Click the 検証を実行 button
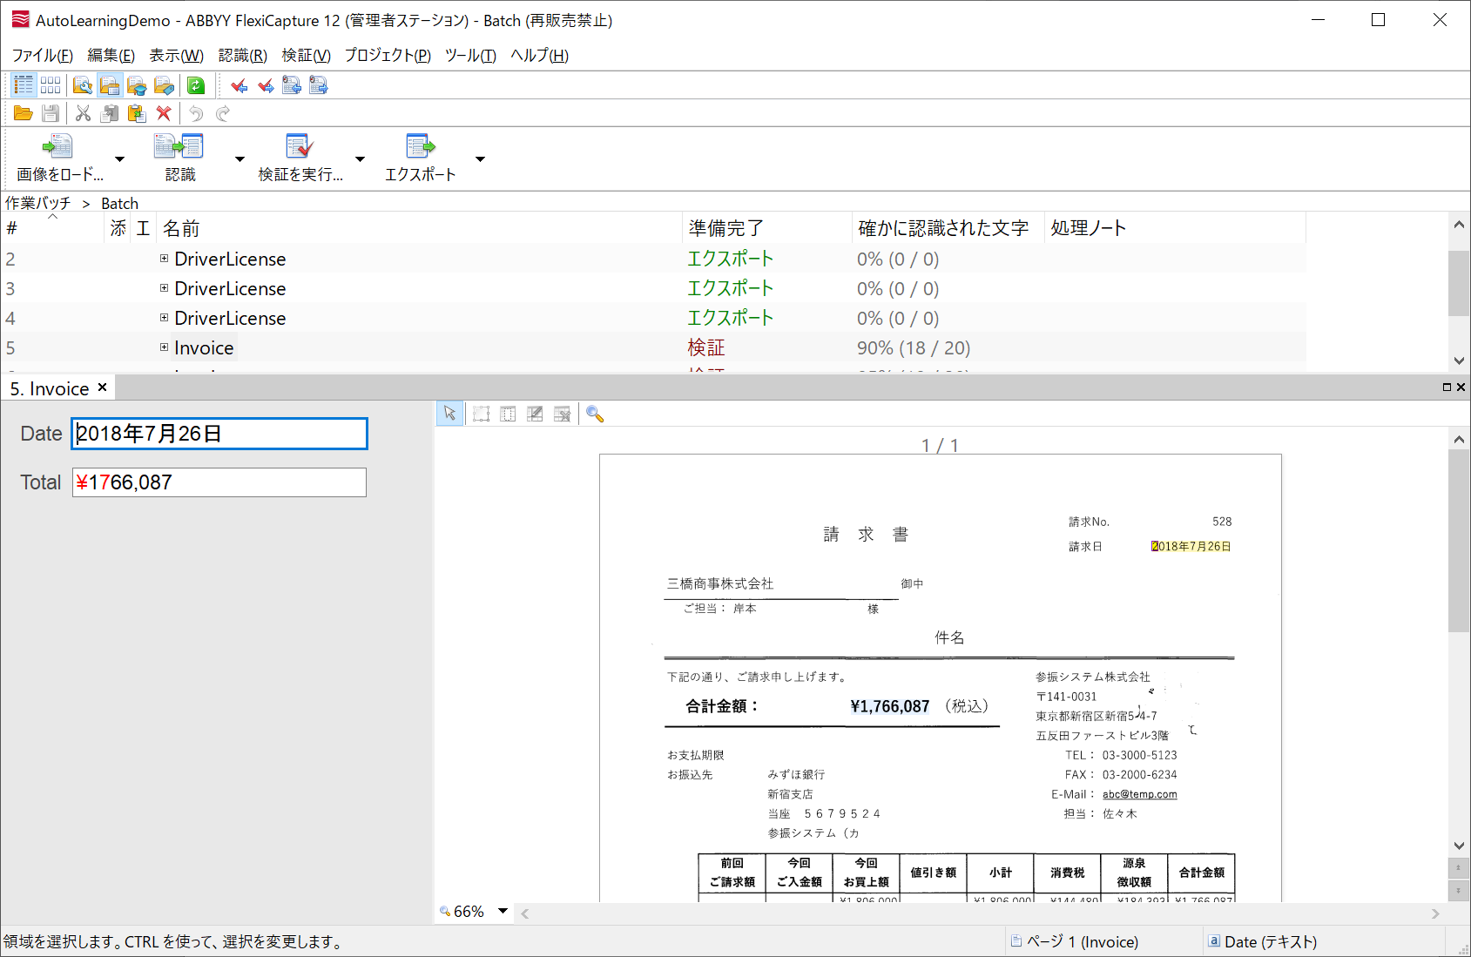 [300, 158]
